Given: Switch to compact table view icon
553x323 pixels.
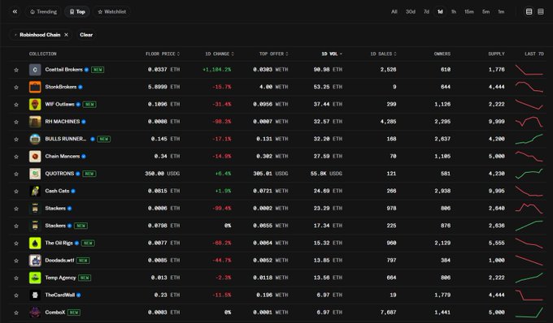Looking at the screenshot, I should pyautogui.click(x=541, y=11).
